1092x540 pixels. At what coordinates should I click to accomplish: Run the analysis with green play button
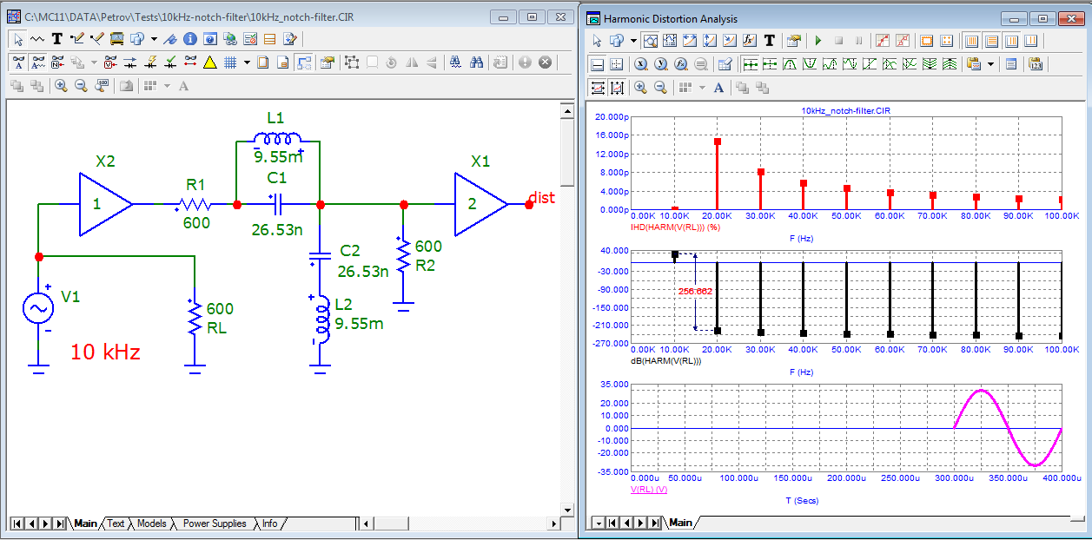(x=817, y=41)
